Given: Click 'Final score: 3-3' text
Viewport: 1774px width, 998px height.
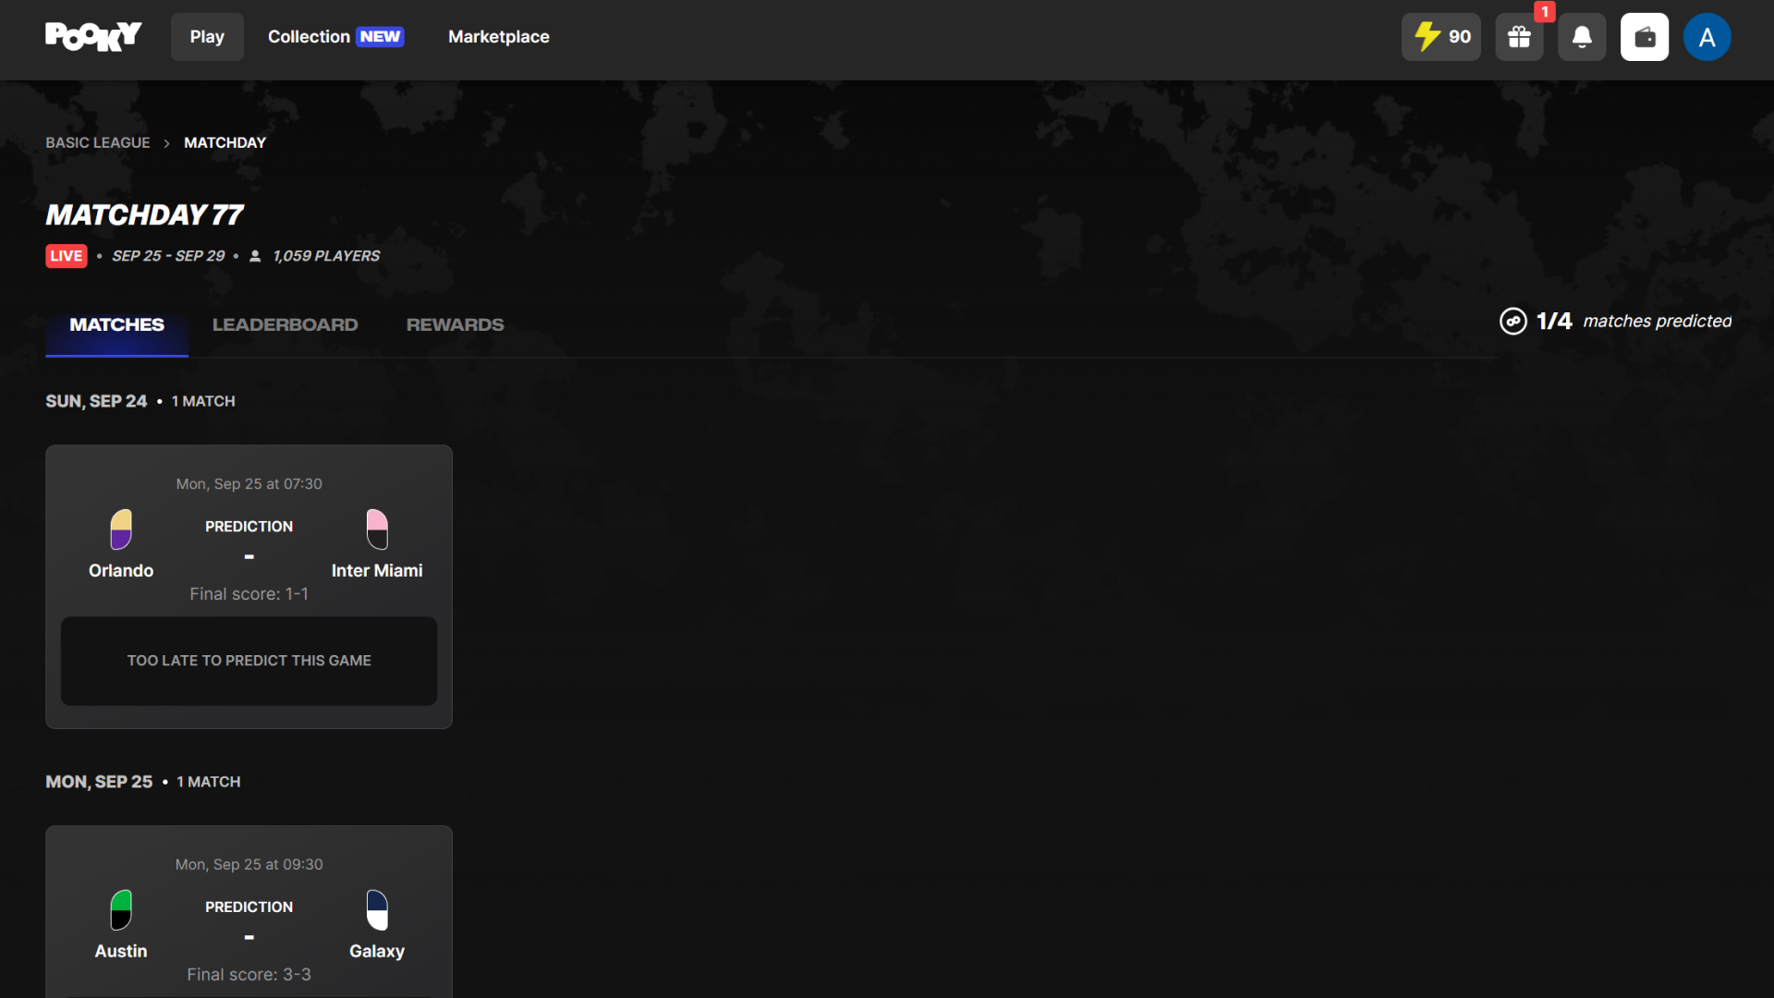Looking at the screenshot, I should pyautogui.click(x=249, y=975).
